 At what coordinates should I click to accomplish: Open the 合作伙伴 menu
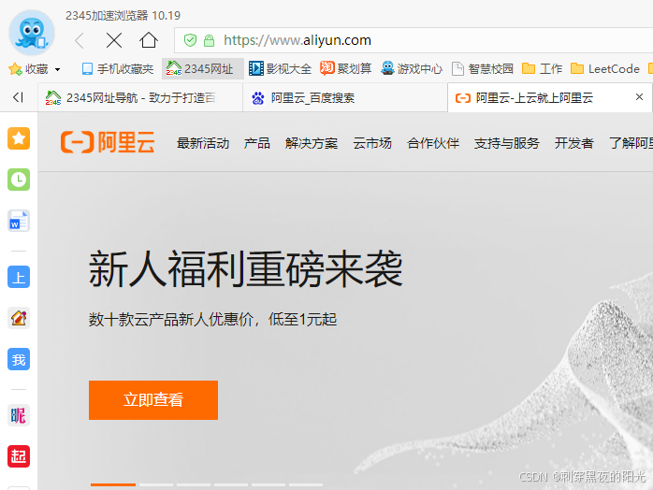click(x=433, y=143)
